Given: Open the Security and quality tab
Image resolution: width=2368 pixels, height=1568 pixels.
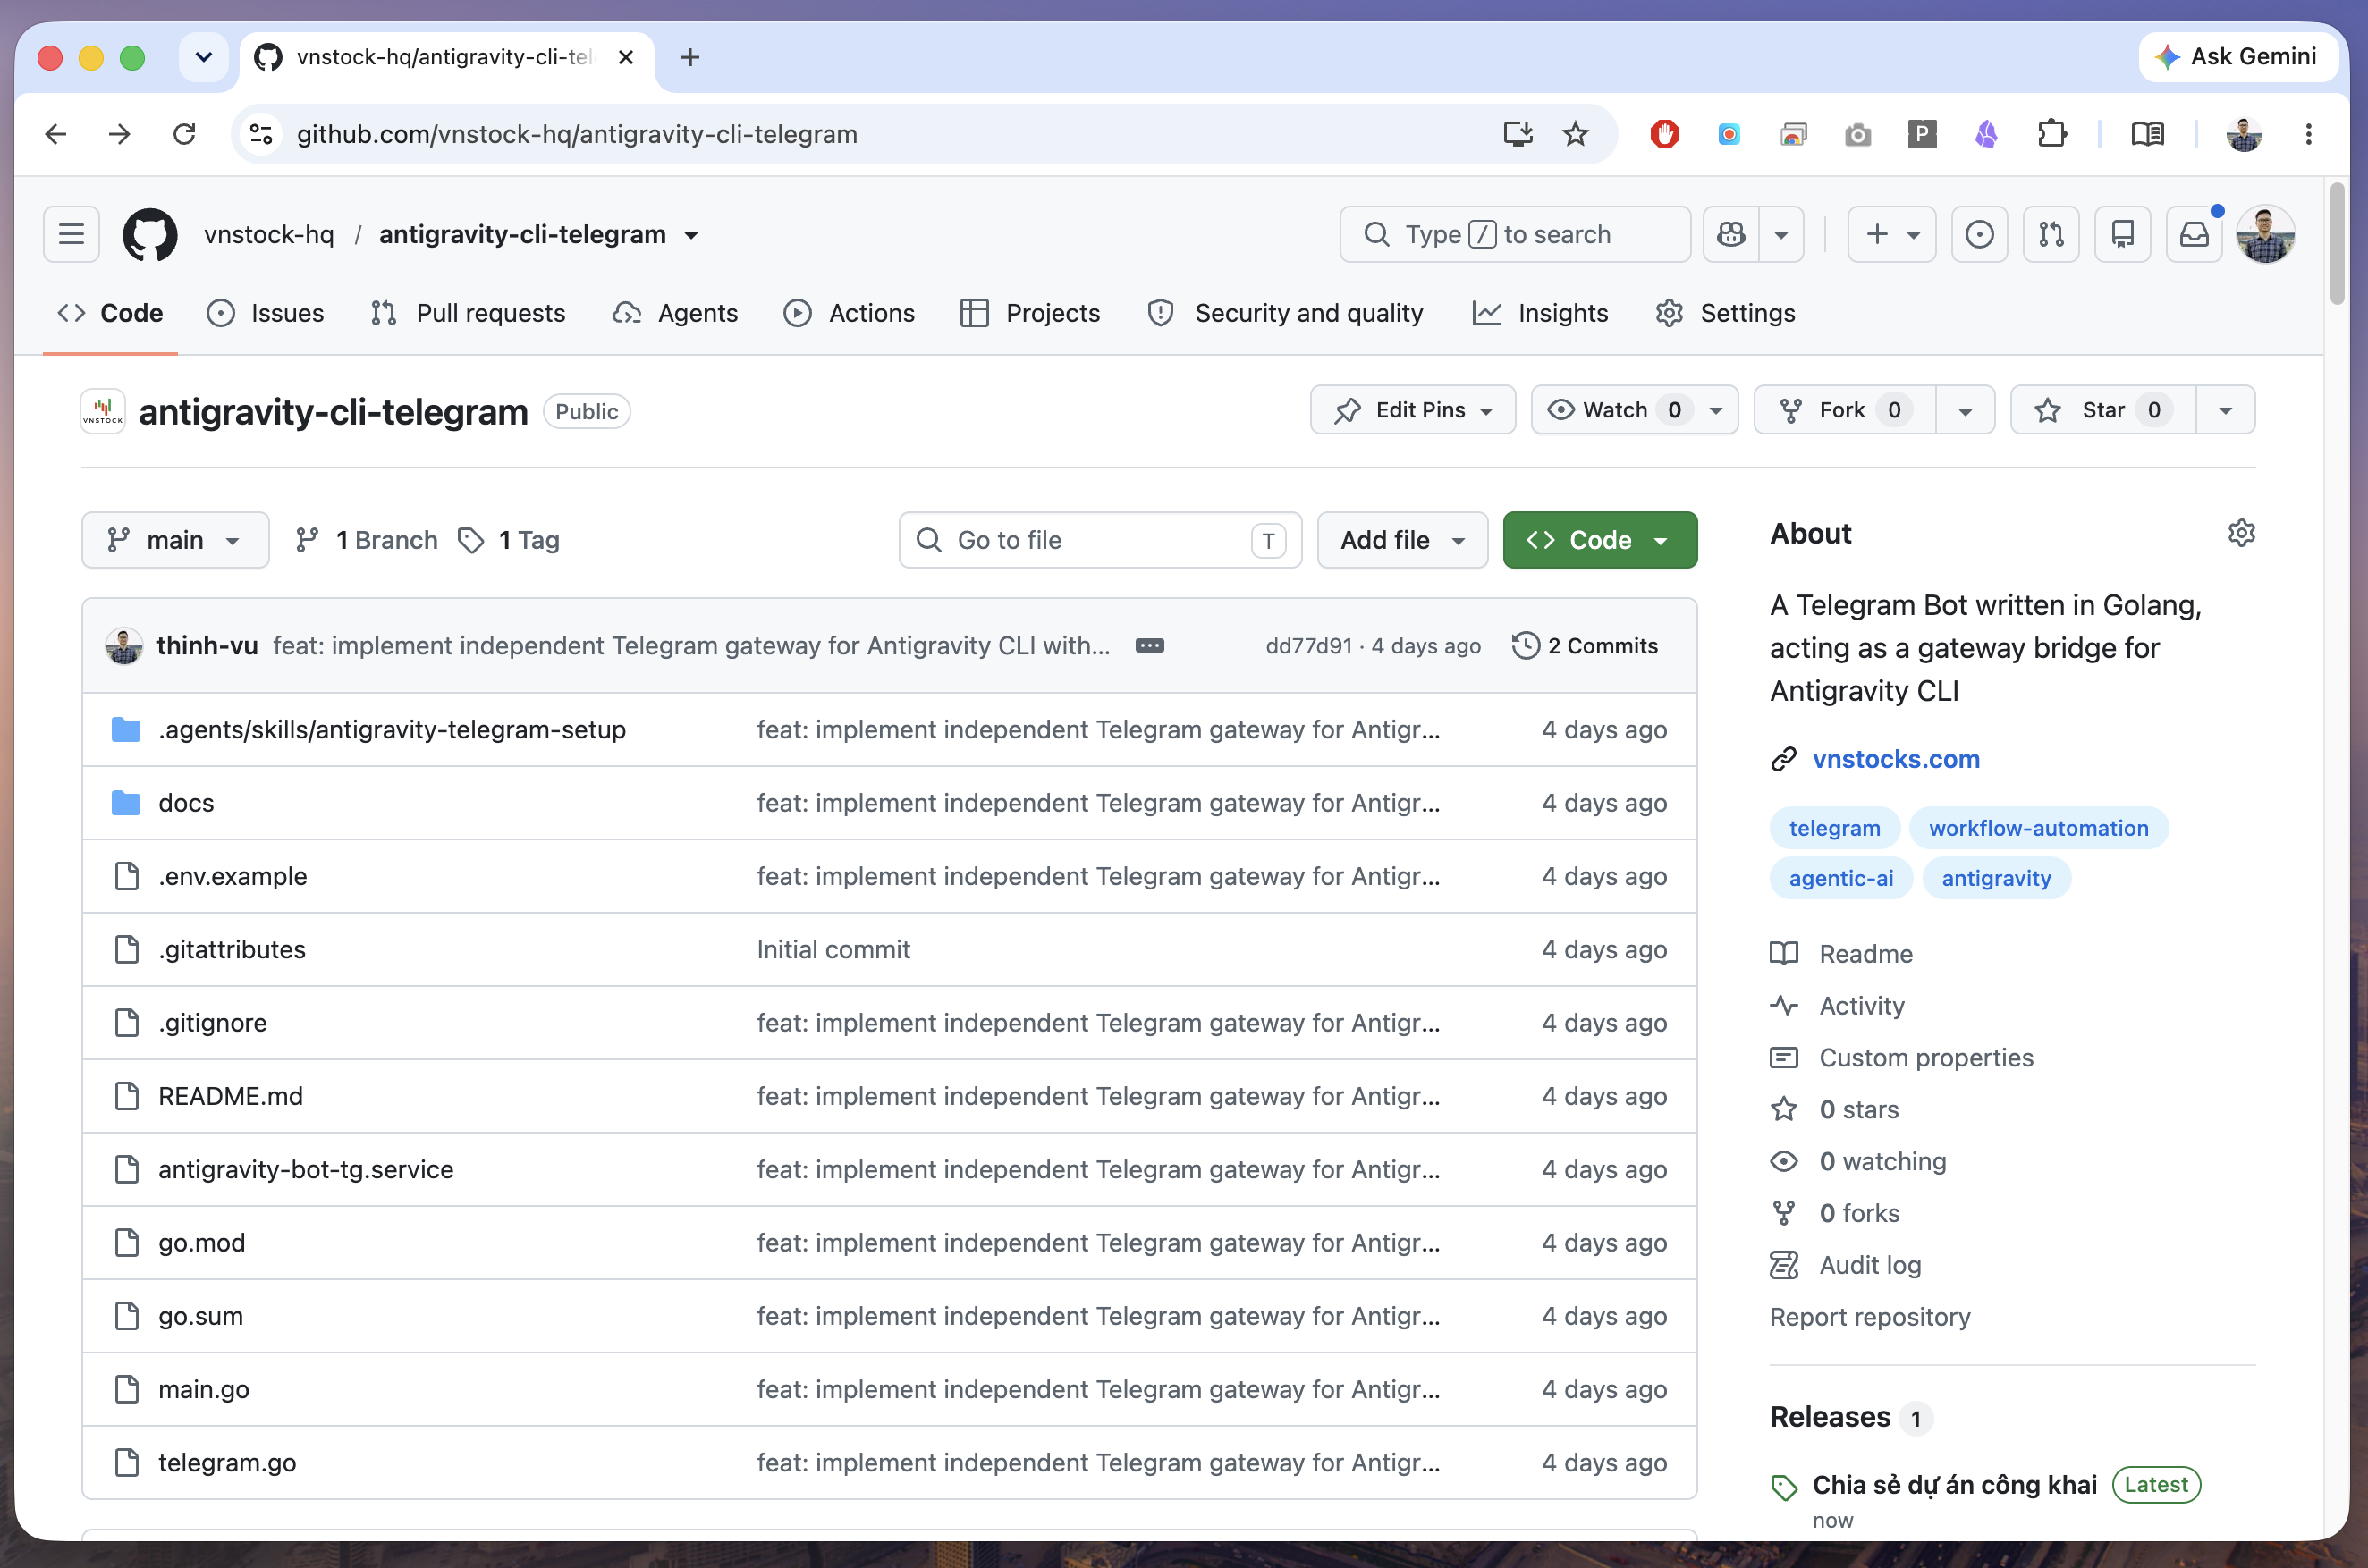Looking at the screenshot, I should pyautogui.click(x=1286, y=313).
